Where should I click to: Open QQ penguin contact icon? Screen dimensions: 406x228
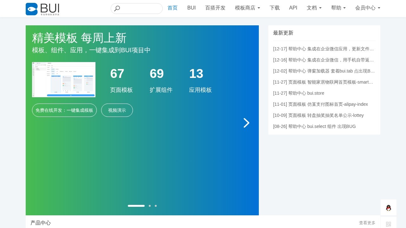pyautogui.click(x=388, y=208)
